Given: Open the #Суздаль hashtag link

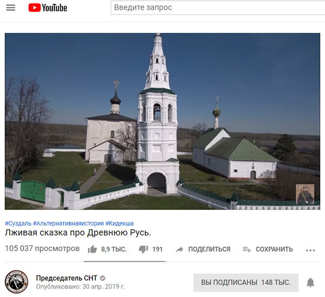Looking at the screenshot, I should (18, 223).
